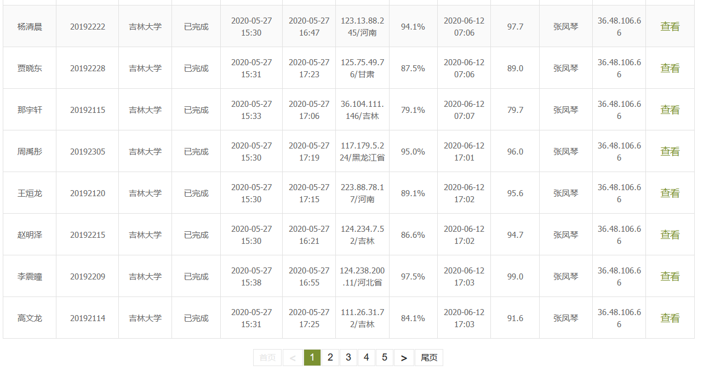Click 查看 for 赵明泽
This screenshot has width=715, height=371.
(670, 235)
